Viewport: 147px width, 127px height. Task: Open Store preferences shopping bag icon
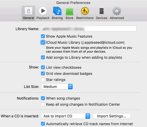click(x=69, y=11)
